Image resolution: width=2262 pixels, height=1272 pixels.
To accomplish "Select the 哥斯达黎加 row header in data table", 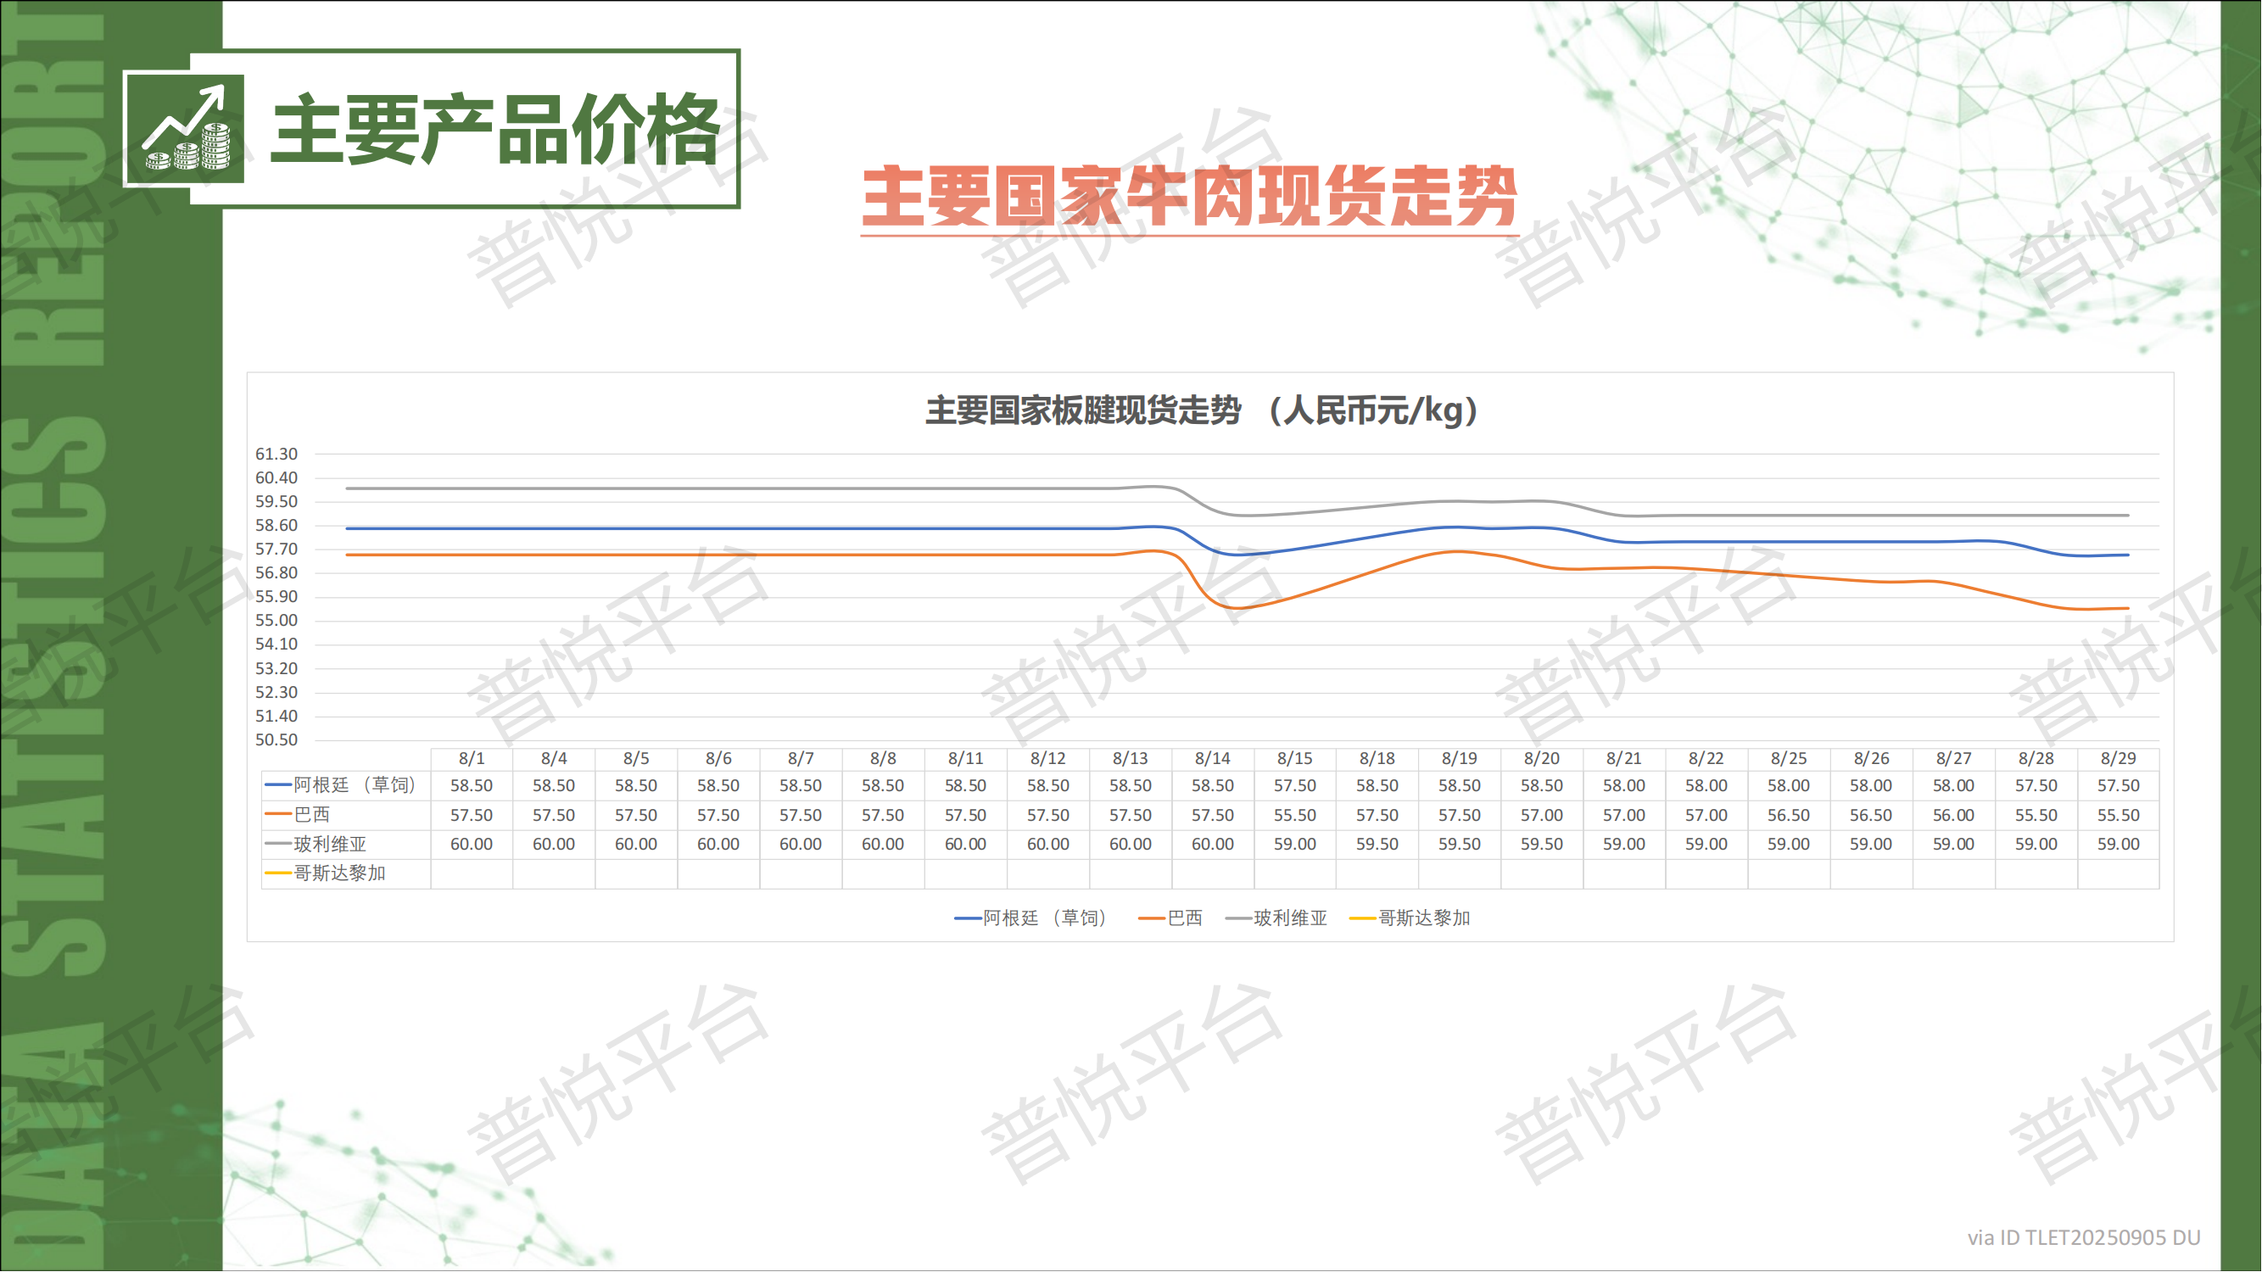I will [338, 873].
